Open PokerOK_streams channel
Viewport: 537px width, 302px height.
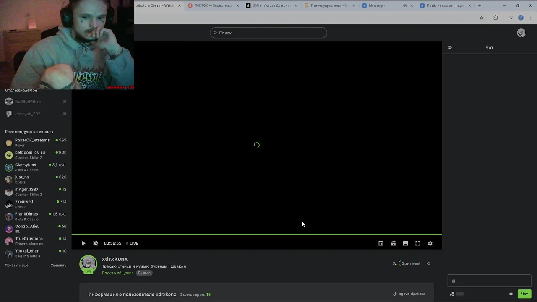coord(36,143)
